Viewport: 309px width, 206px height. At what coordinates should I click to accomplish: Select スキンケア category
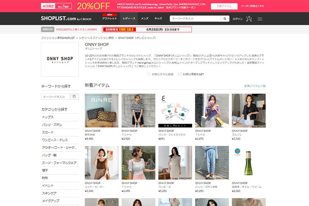pos(60,193)
